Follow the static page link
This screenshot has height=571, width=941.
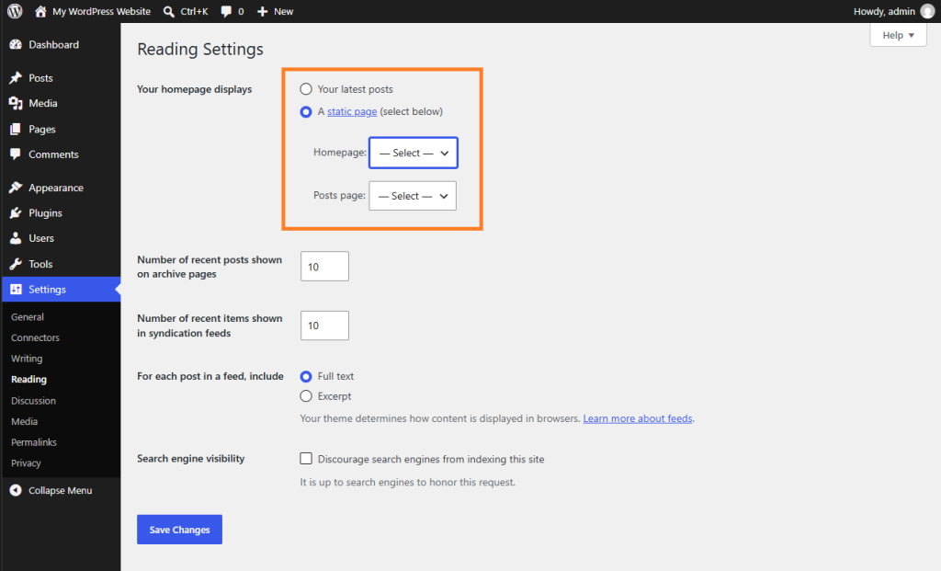[352, 111]
